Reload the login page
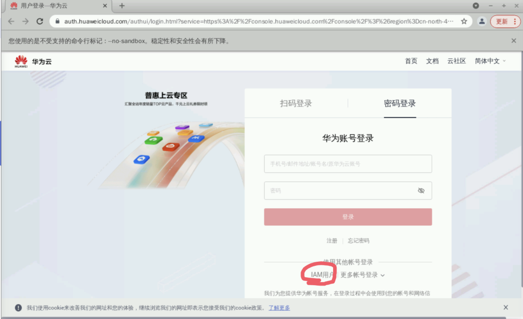 [40, 21]
